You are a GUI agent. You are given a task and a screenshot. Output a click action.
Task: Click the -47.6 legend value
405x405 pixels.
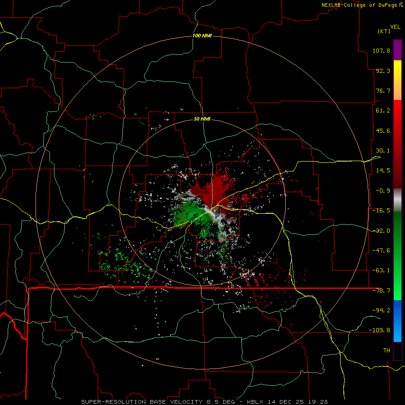[x=381, y=251]
